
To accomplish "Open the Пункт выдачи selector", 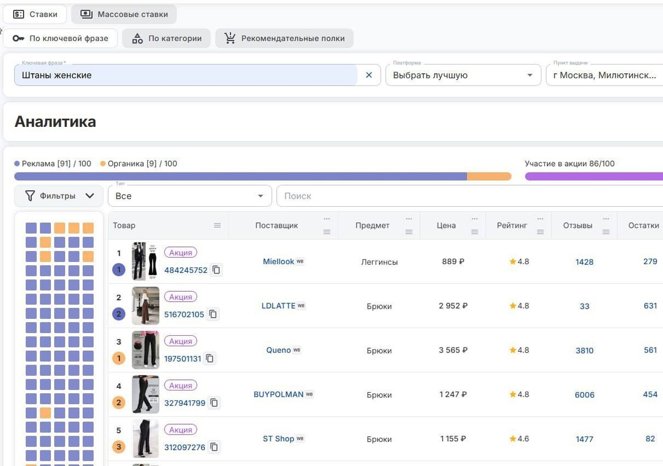I will click(x=604, y=75).
